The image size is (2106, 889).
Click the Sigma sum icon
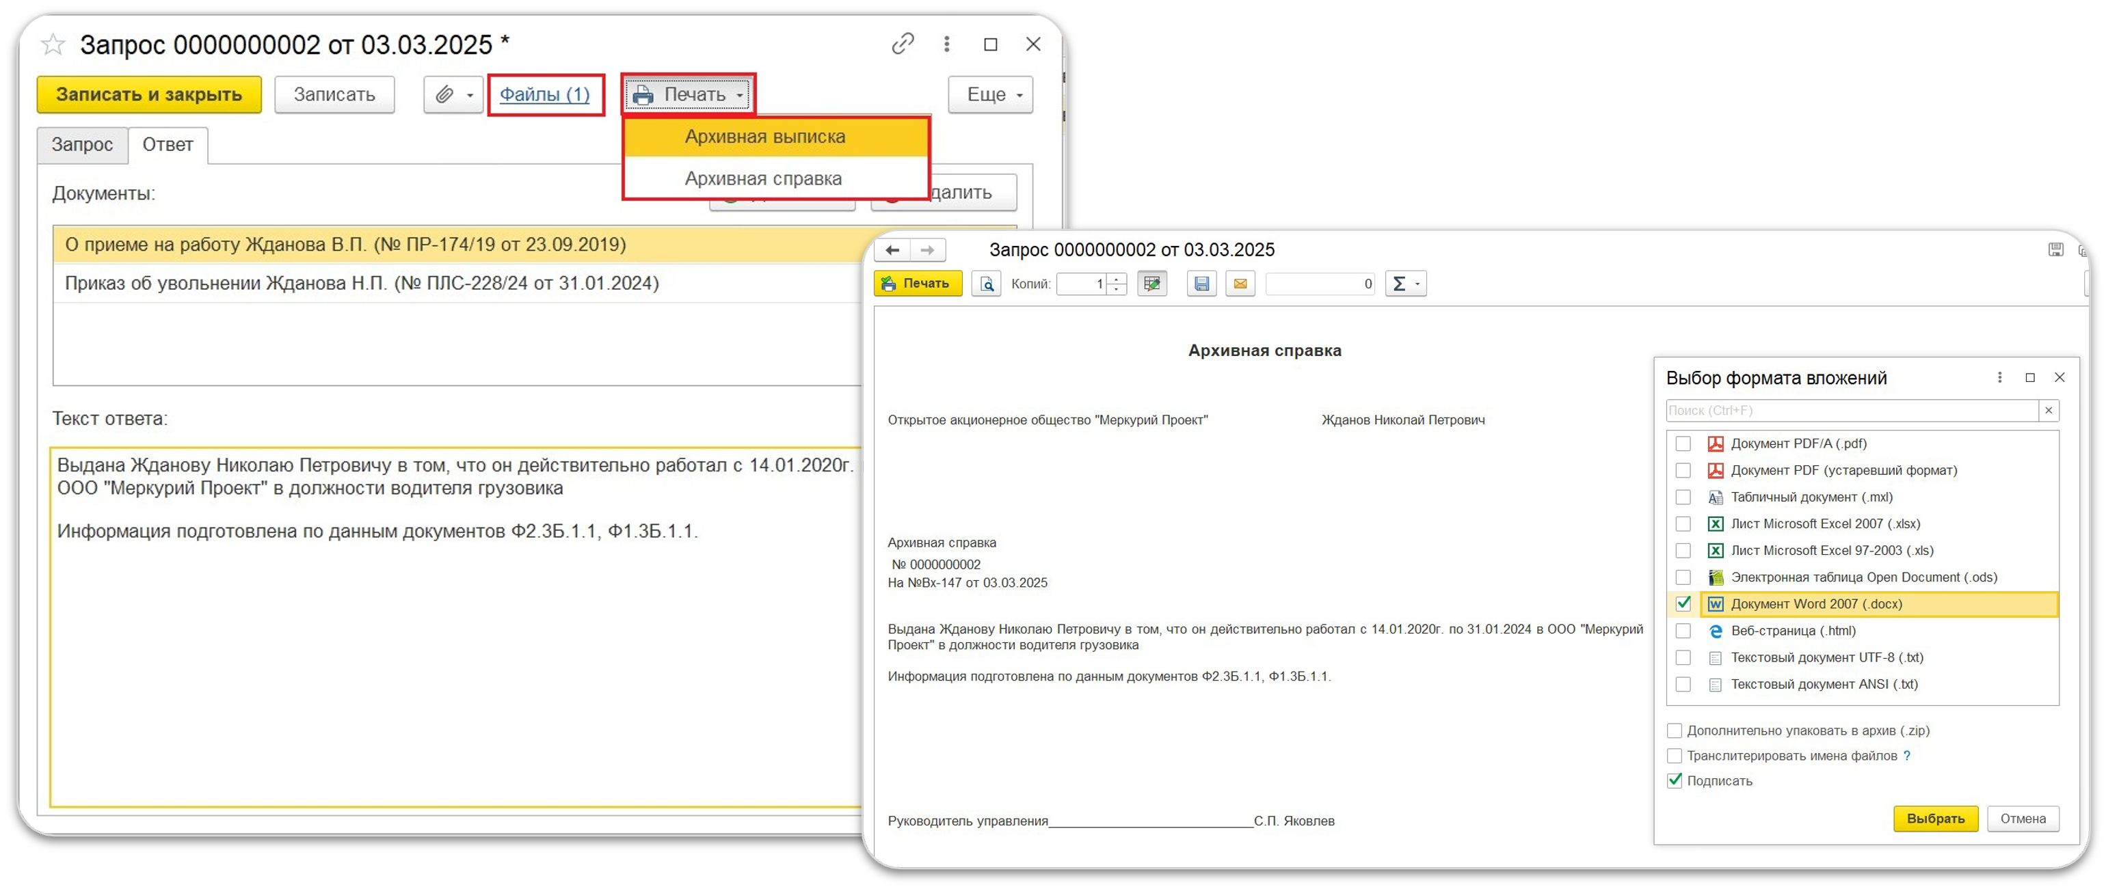click(1399, 284)
